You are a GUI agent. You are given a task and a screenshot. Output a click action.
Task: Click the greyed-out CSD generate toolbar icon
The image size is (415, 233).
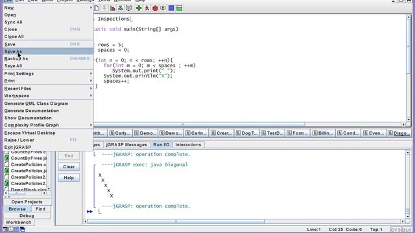(x=104, y=8)
